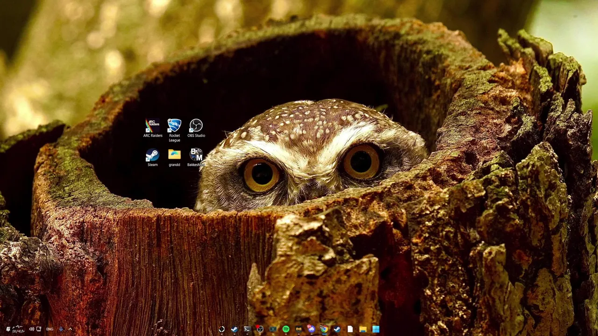The image size is (598, 336).
Task: Open Steam icon next to terminal in taskbar
Action: pyautogui.click(x=234, y=329)
